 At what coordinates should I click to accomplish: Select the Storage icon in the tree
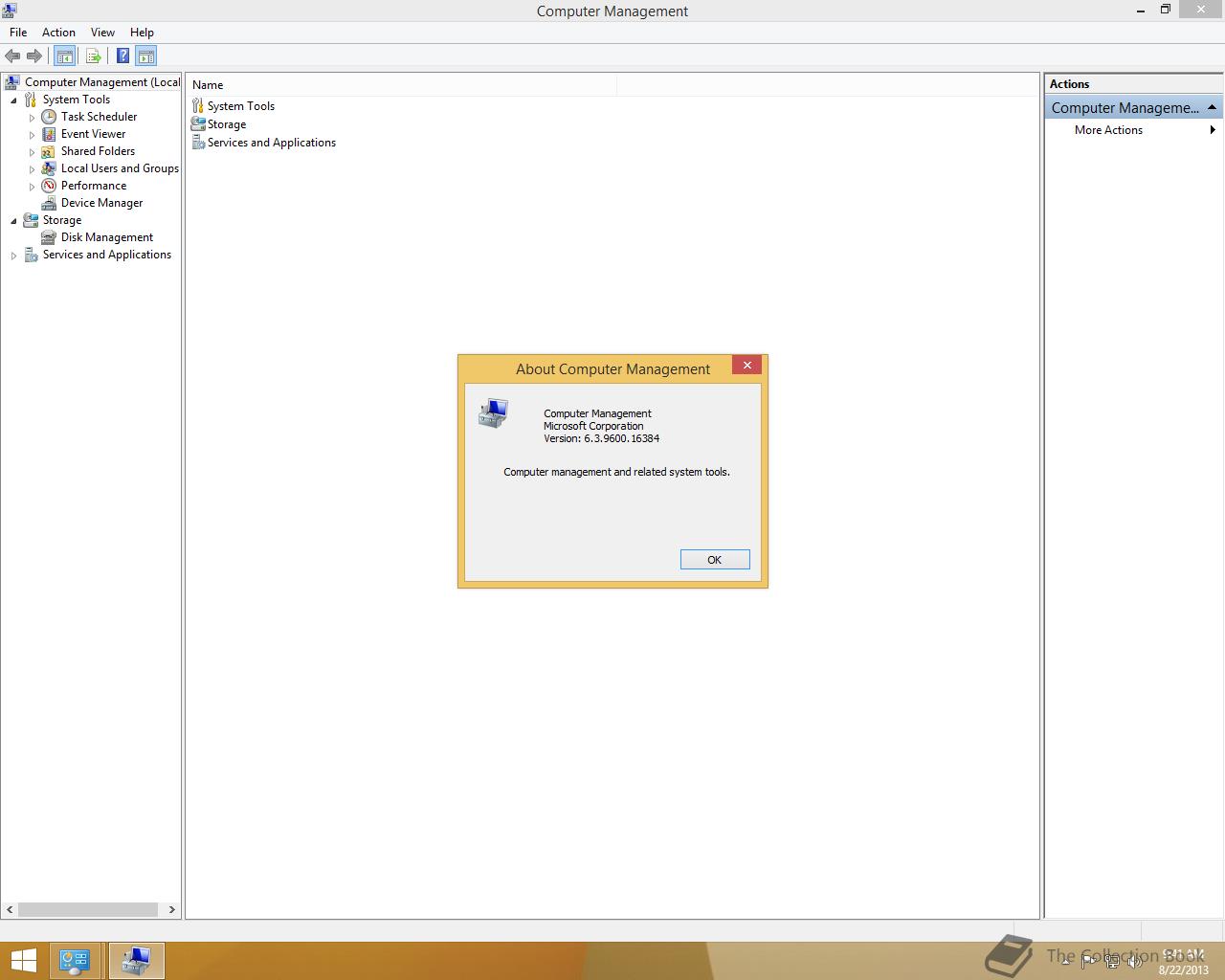click(x=31, y=220)
